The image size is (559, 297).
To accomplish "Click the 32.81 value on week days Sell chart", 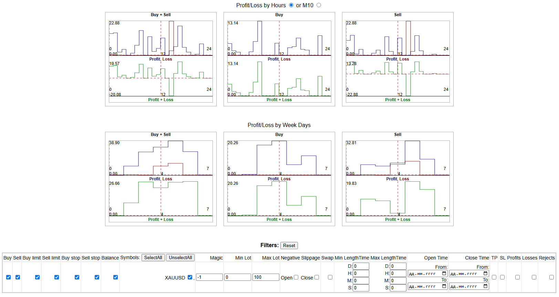I will (351, 143).
